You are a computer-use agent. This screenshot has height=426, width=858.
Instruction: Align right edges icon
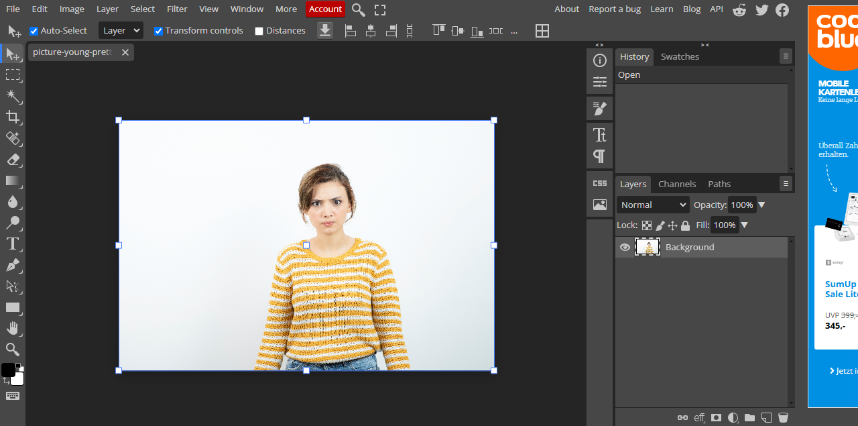391,31
